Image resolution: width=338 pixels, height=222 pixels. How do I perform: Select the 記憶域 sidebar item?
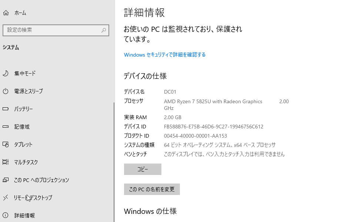(57, 127)
